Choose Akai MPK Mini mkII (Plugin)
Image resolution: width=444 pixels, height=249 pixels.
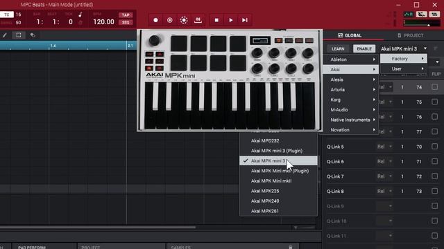(x=278, y=171)
